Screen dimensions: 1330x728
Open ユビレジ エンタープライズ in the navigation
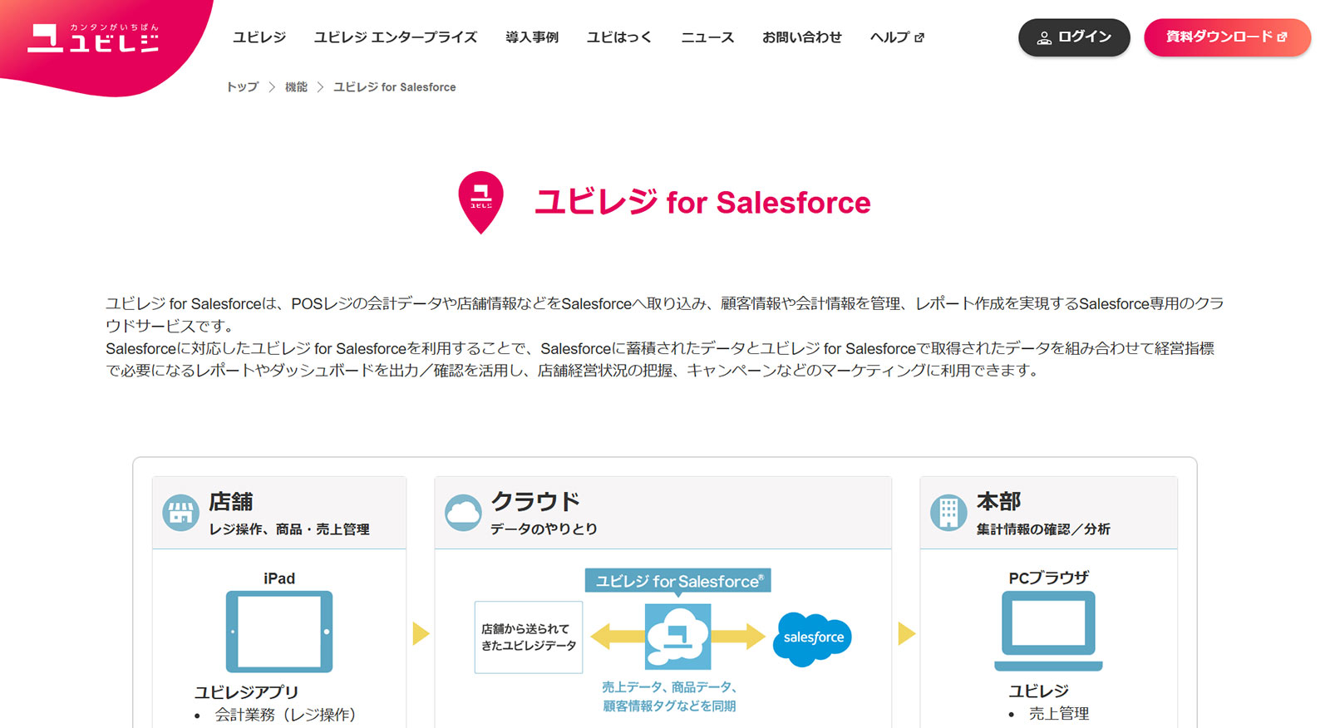pyautogui.click(x=396, y=37)
